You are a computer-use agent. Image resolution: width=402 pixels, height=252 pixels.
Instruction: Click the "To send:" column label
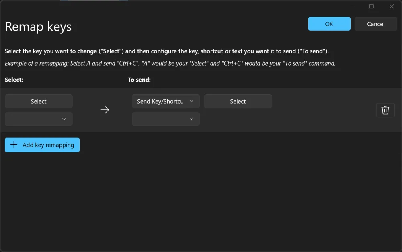coord(139,80)
